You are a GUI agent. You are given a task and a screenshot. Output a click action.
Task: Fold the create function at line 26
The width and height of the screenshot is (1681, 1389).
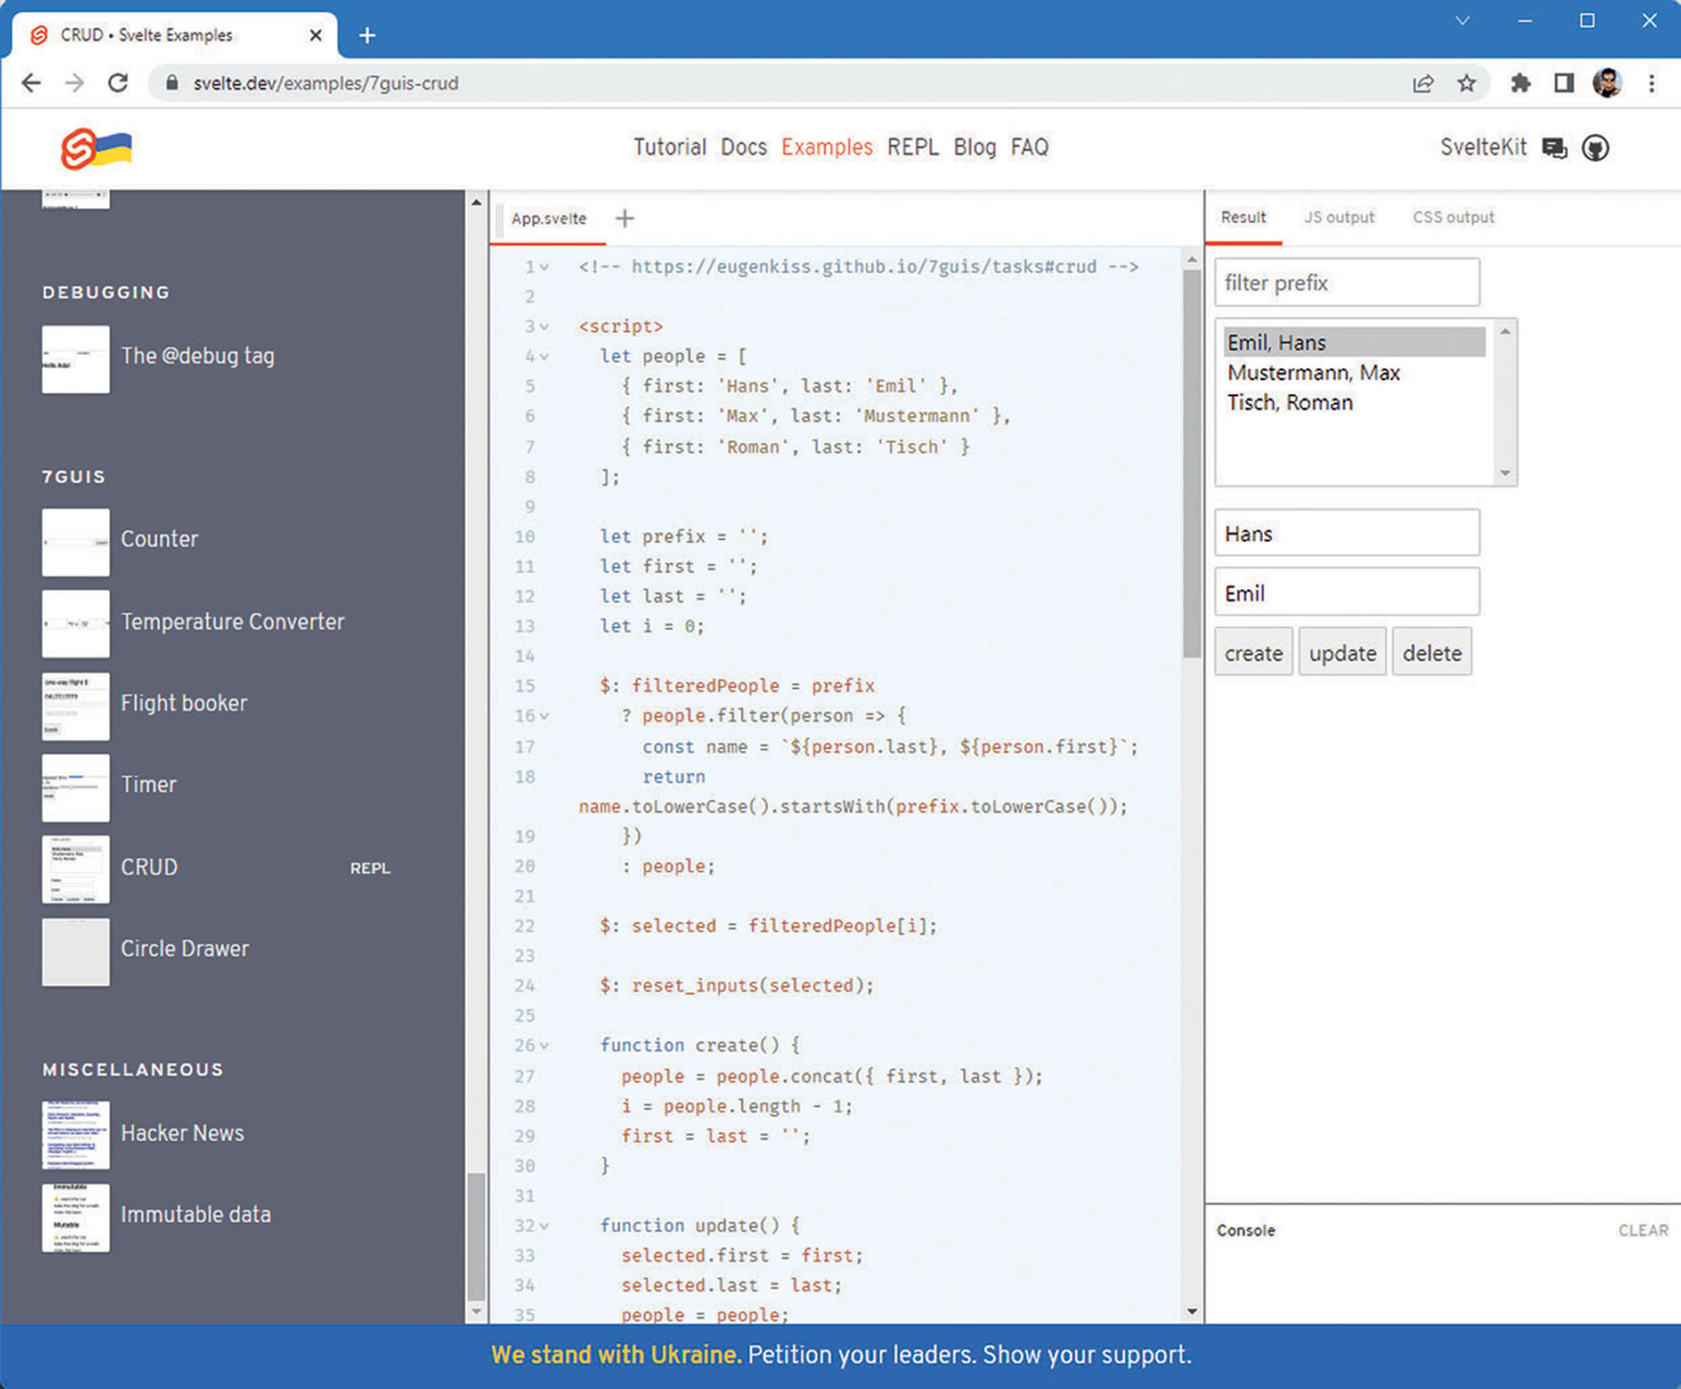(545, 1045)
